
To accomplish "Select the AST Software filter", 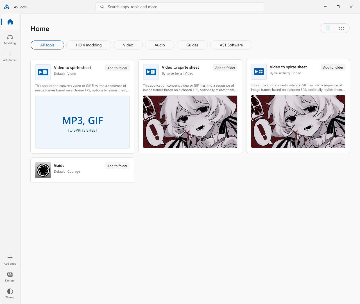I will (x=231, y=45).
